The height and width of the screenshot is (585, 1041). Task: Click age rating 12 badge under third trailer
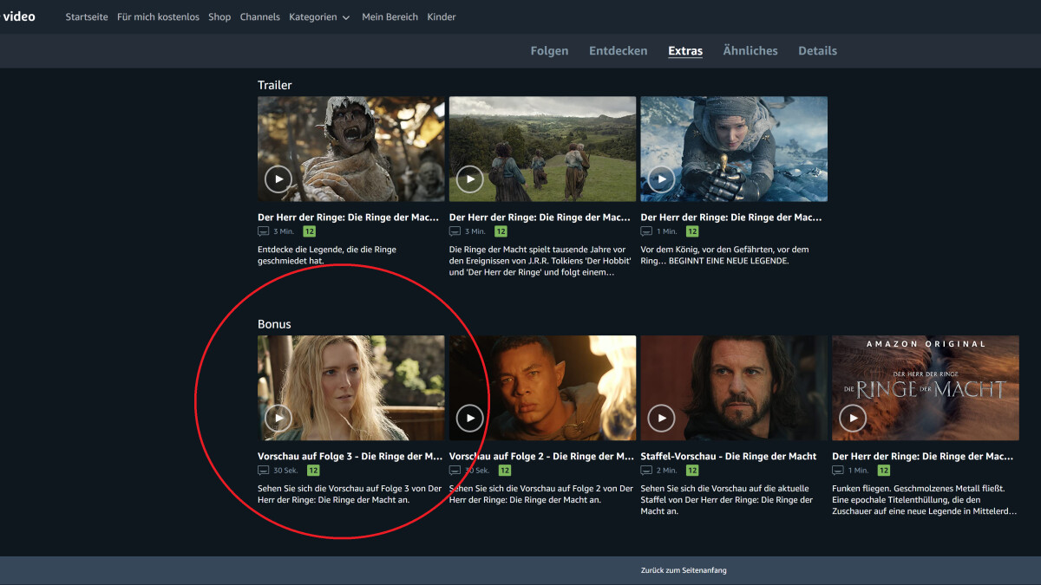point(692,231)
